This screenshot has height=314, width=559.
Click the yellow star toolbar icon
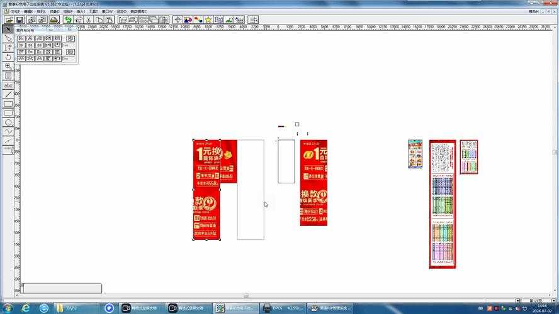(x=208, y=20)
